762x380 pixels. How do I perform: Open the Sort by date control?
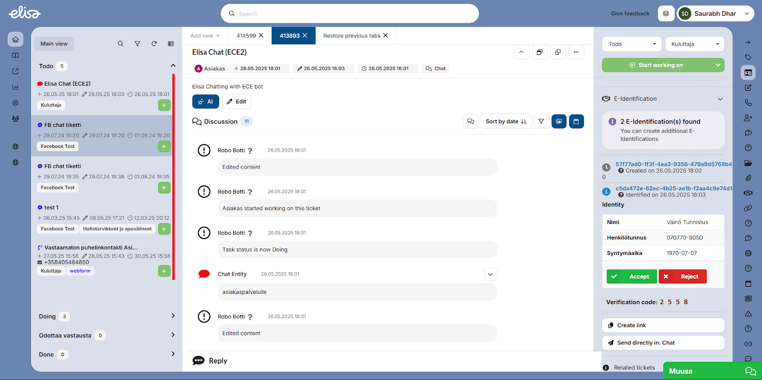(x=506, y=122)
